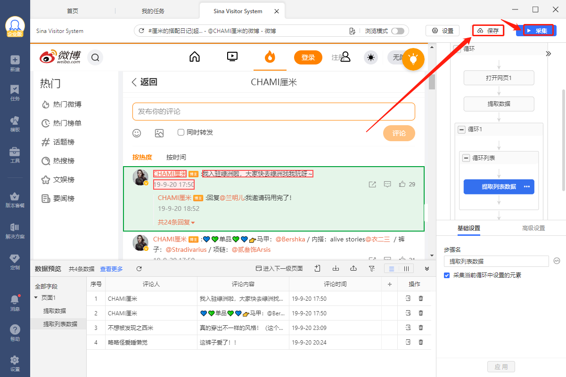Viewport: 566px width, 377px height.
Task: Open the top 设置 settings button
Action: [443, 31]
